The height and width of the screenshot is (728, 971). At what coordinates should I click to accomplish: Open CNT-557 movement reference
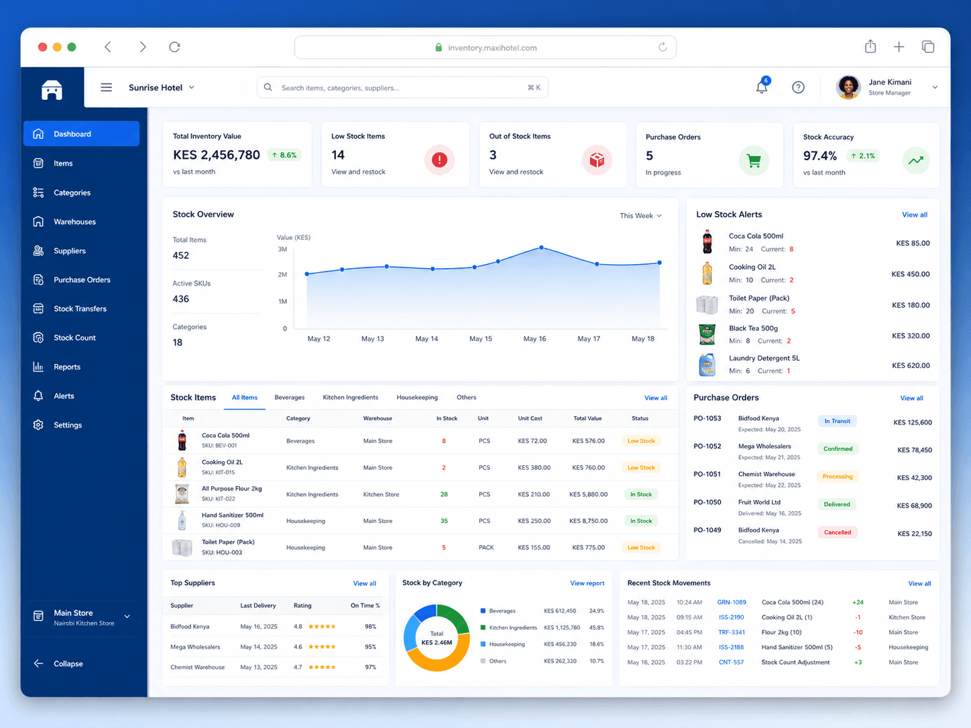(x=731, y=662)
